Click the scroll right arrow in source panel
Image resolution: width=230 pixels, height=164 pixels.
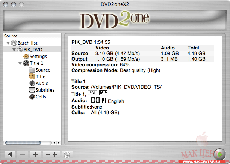pyautogui.click(x=59, y=143)
